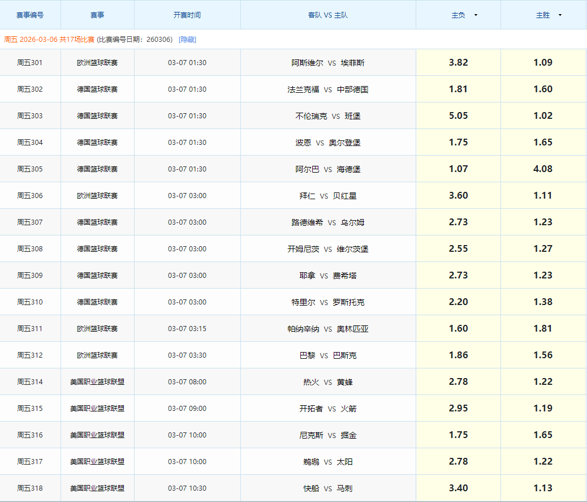587x502 pixels.
Task: Select 主负 odds 5.05 for 周五303
Action: [x=458, y=116]
